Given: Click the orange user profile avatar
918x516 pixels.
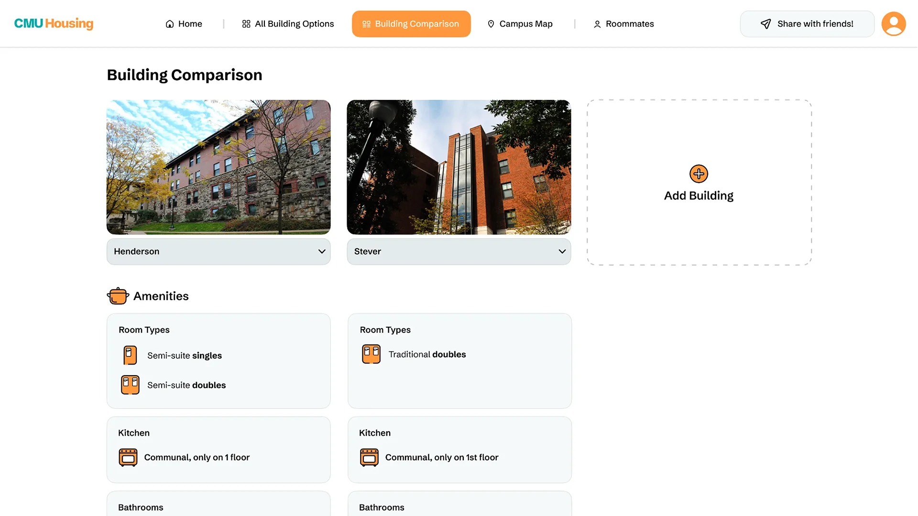Looking at the screenshot, I should coord(893,24).
